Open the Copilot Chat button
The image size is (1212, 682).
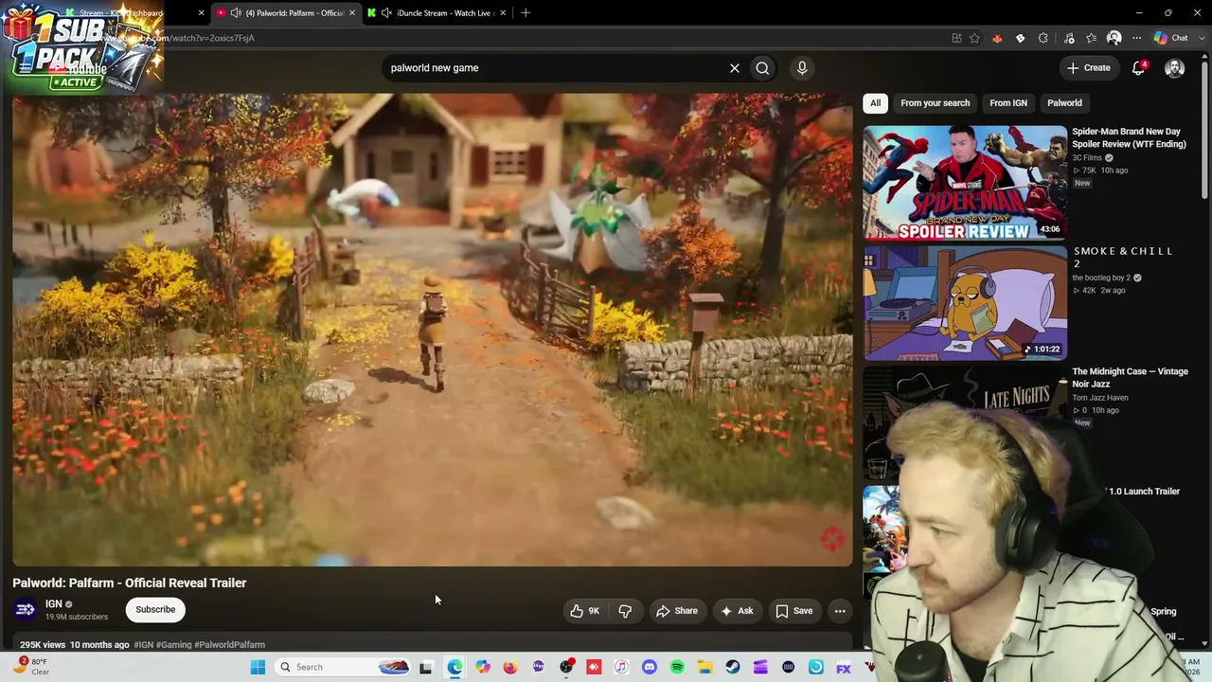(1170, 38)
